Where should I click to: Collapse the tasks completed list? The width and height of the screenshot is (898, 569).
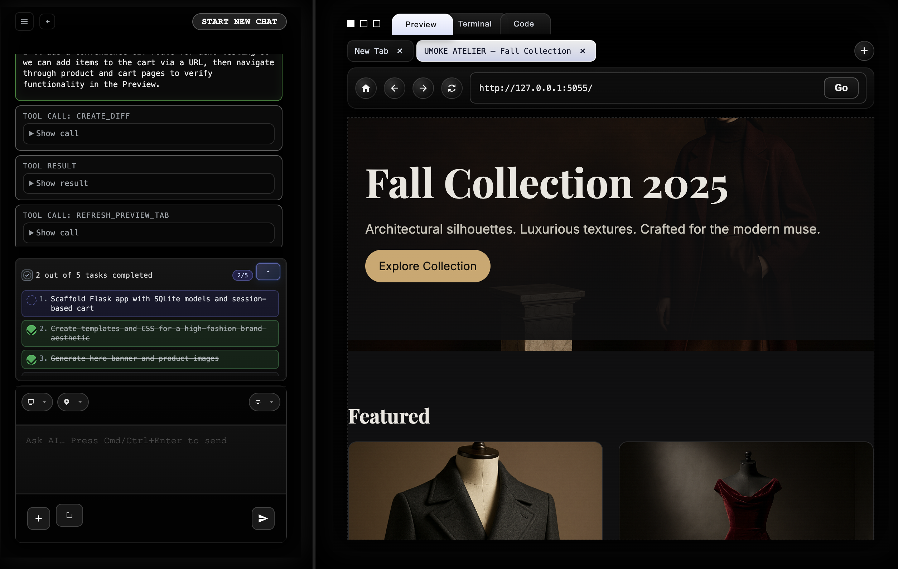point(268,272)
